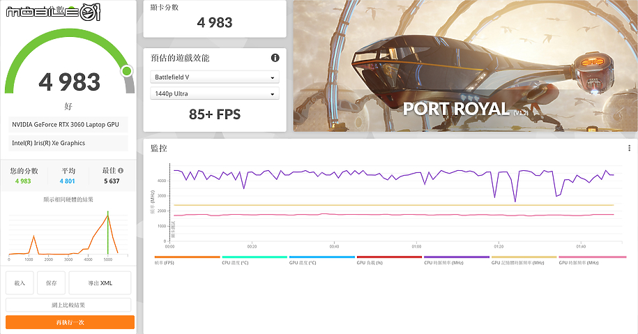This screenshot has width=638, height=334.
Task: Click the green score gauge indicator knob
Action: 127,71
